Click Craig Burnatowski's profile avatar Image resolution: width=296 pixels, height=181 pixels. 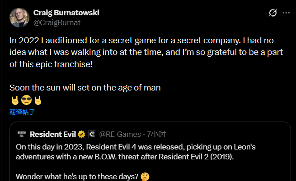pyautogui.click(x=19, y=17)
